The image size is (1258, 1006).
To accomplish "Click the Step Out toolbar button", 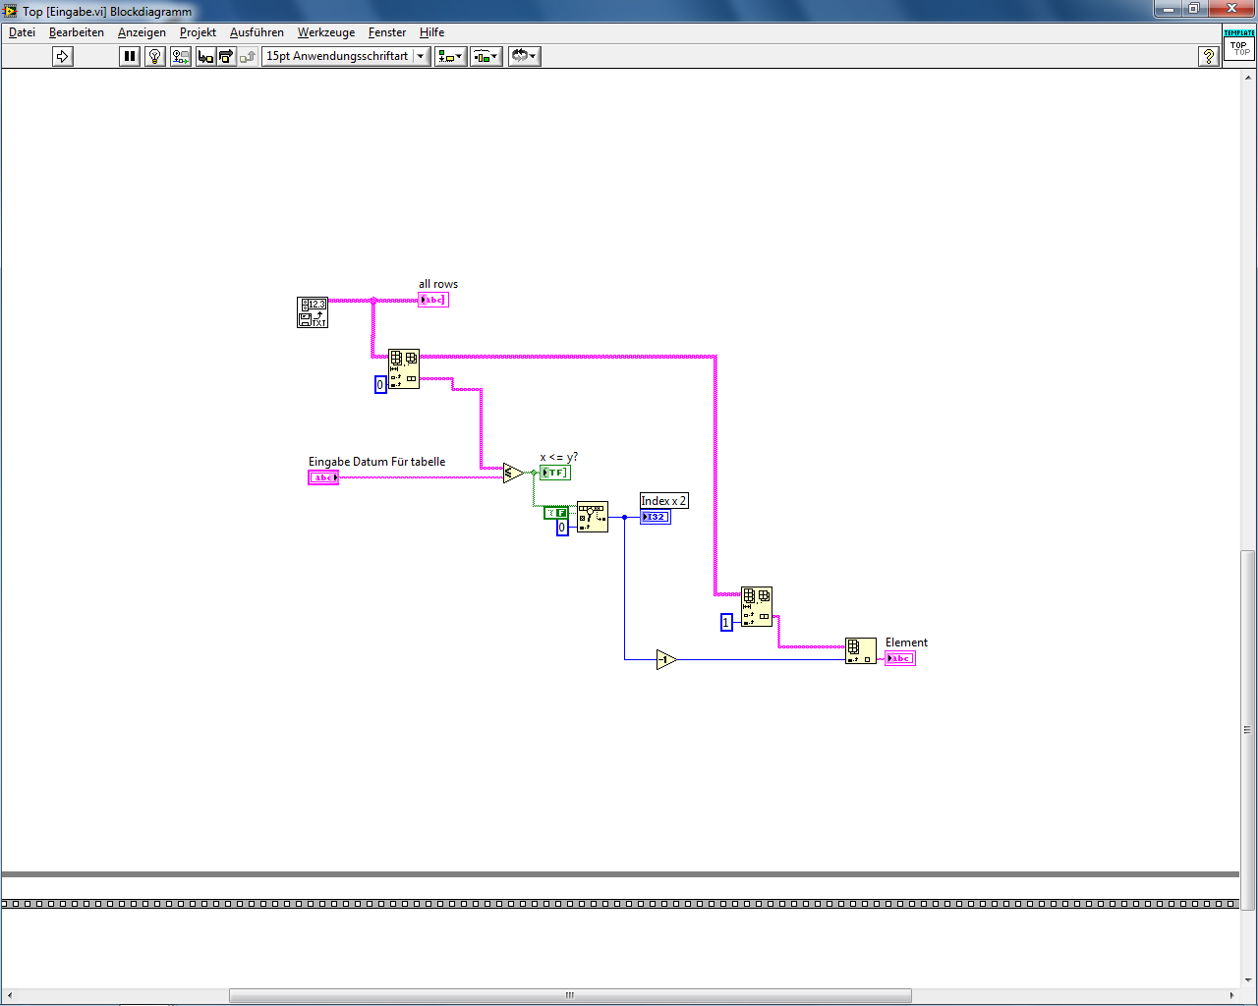I will (248, 56).
